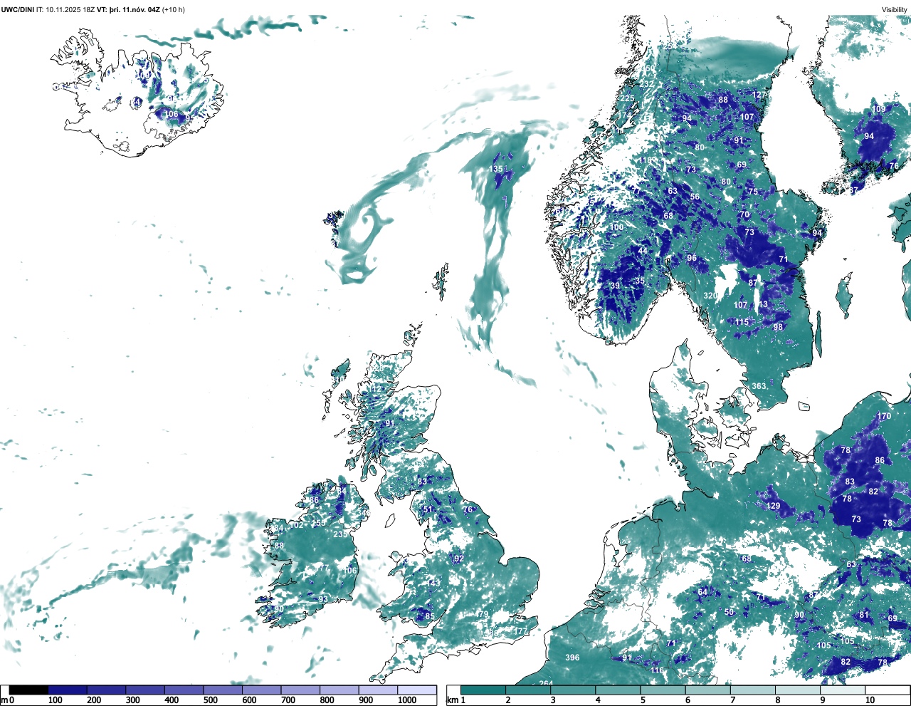The width and height of the screenshot is (911, 706).
Task: Click the '88' value in northern Sweden
Action: (723, 100)
